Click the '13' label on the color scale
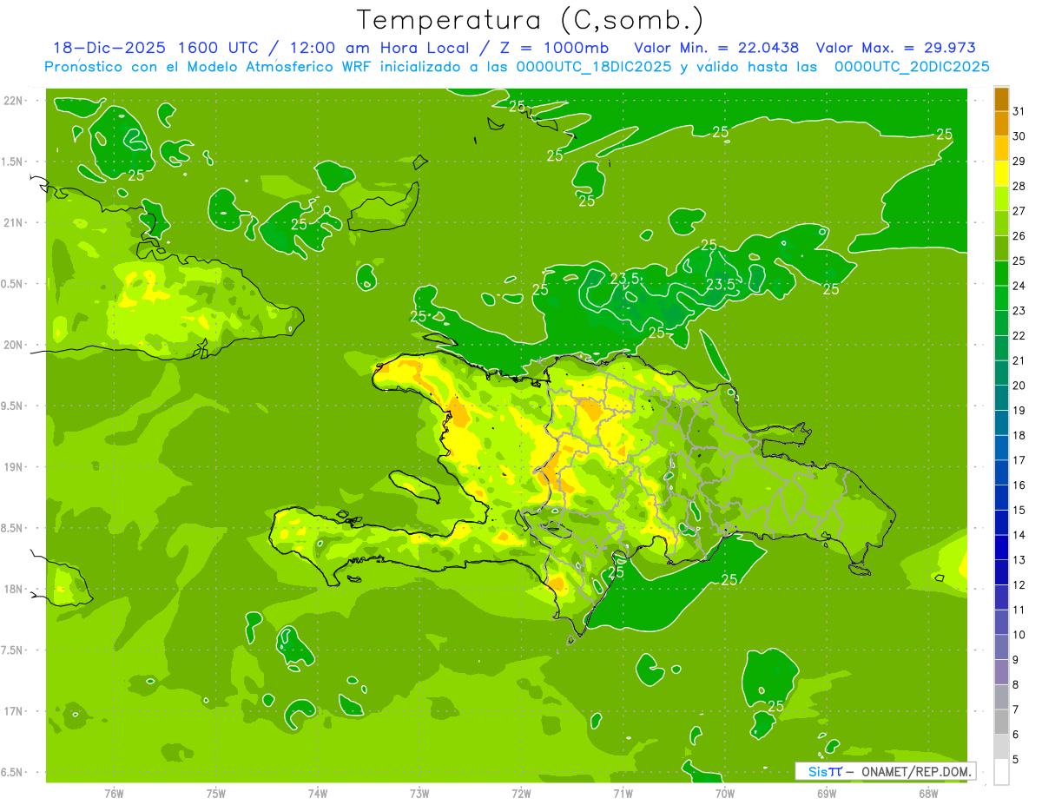 1019,560
